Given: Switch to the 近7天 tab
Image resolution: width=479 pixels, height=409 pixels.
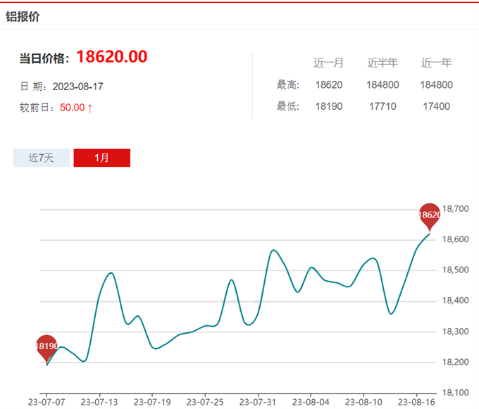Looking at the screenshot, I should click(x=42, y=158).
